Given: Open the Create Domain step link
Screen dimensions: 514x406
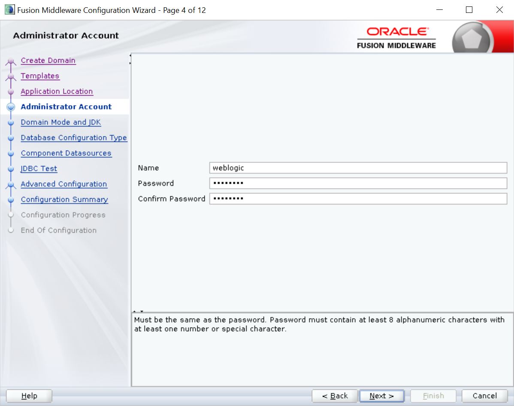Looking at the screenshot, I should [48, 61].
